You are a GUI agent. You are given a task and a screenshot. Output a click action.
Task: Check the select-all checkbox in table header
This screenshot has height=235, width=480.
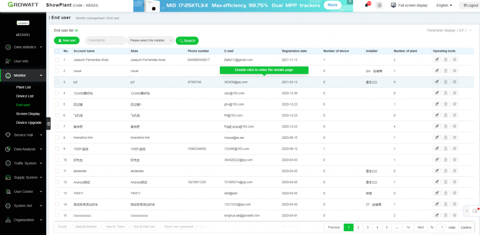tap(57, 51)
